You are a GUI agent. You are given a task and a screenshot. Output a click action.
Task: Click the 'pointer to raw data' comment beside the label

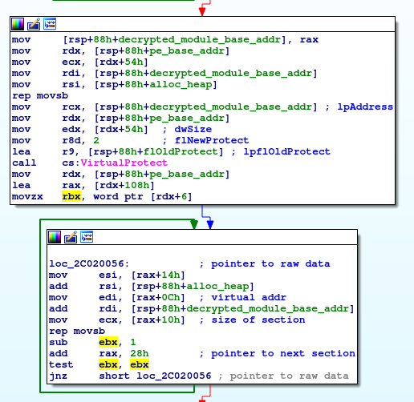(270, 263)
